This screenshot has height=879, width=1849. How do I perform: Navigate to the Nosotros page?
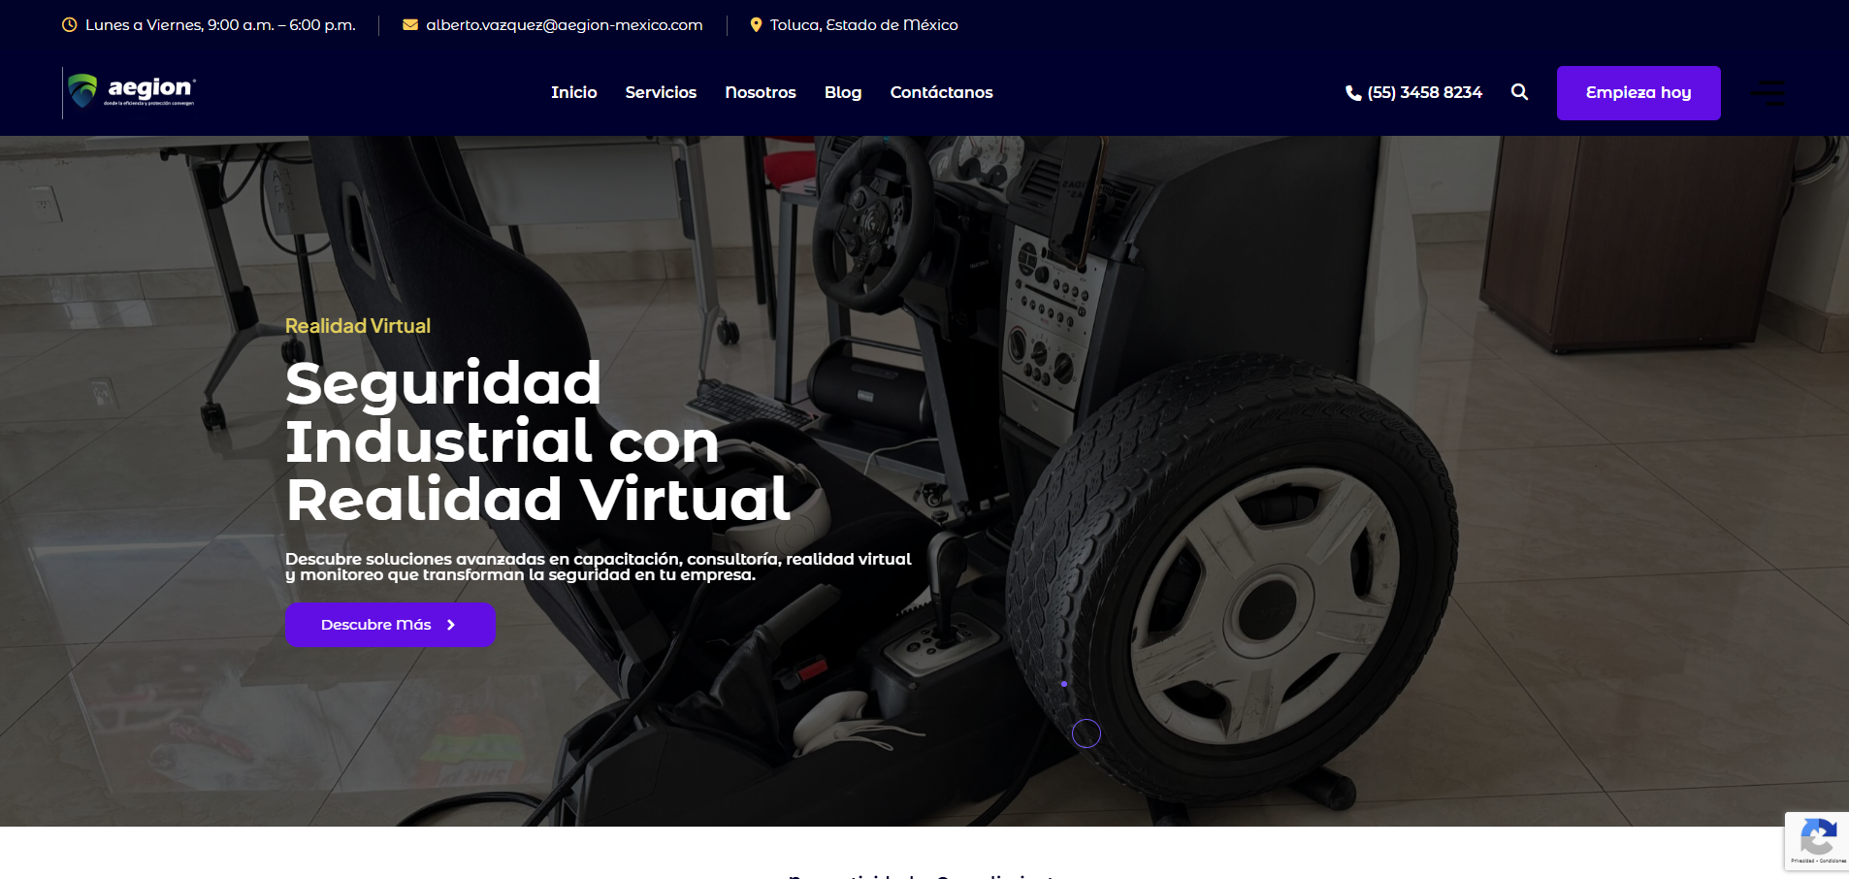761,92
